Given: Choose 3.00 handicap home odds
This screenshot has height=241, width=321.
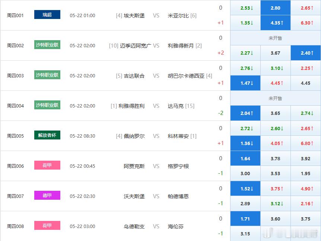Looking at the screenshot, I should pos(245,173).
